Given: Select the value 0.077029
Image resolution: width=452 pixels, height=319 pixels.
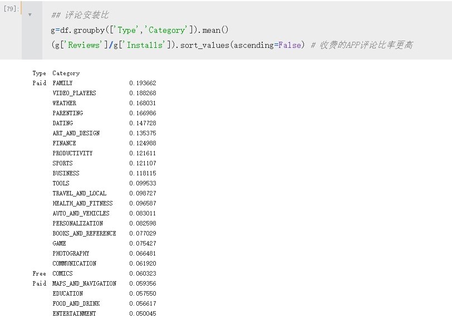Looking at the screenshot, I should 143,233.
